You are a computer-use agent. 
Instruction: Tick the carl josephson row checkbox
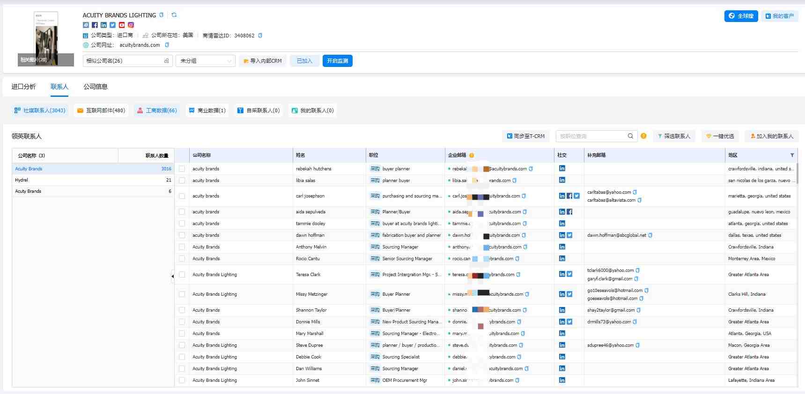pyautogui.click(x=182, y=197)
